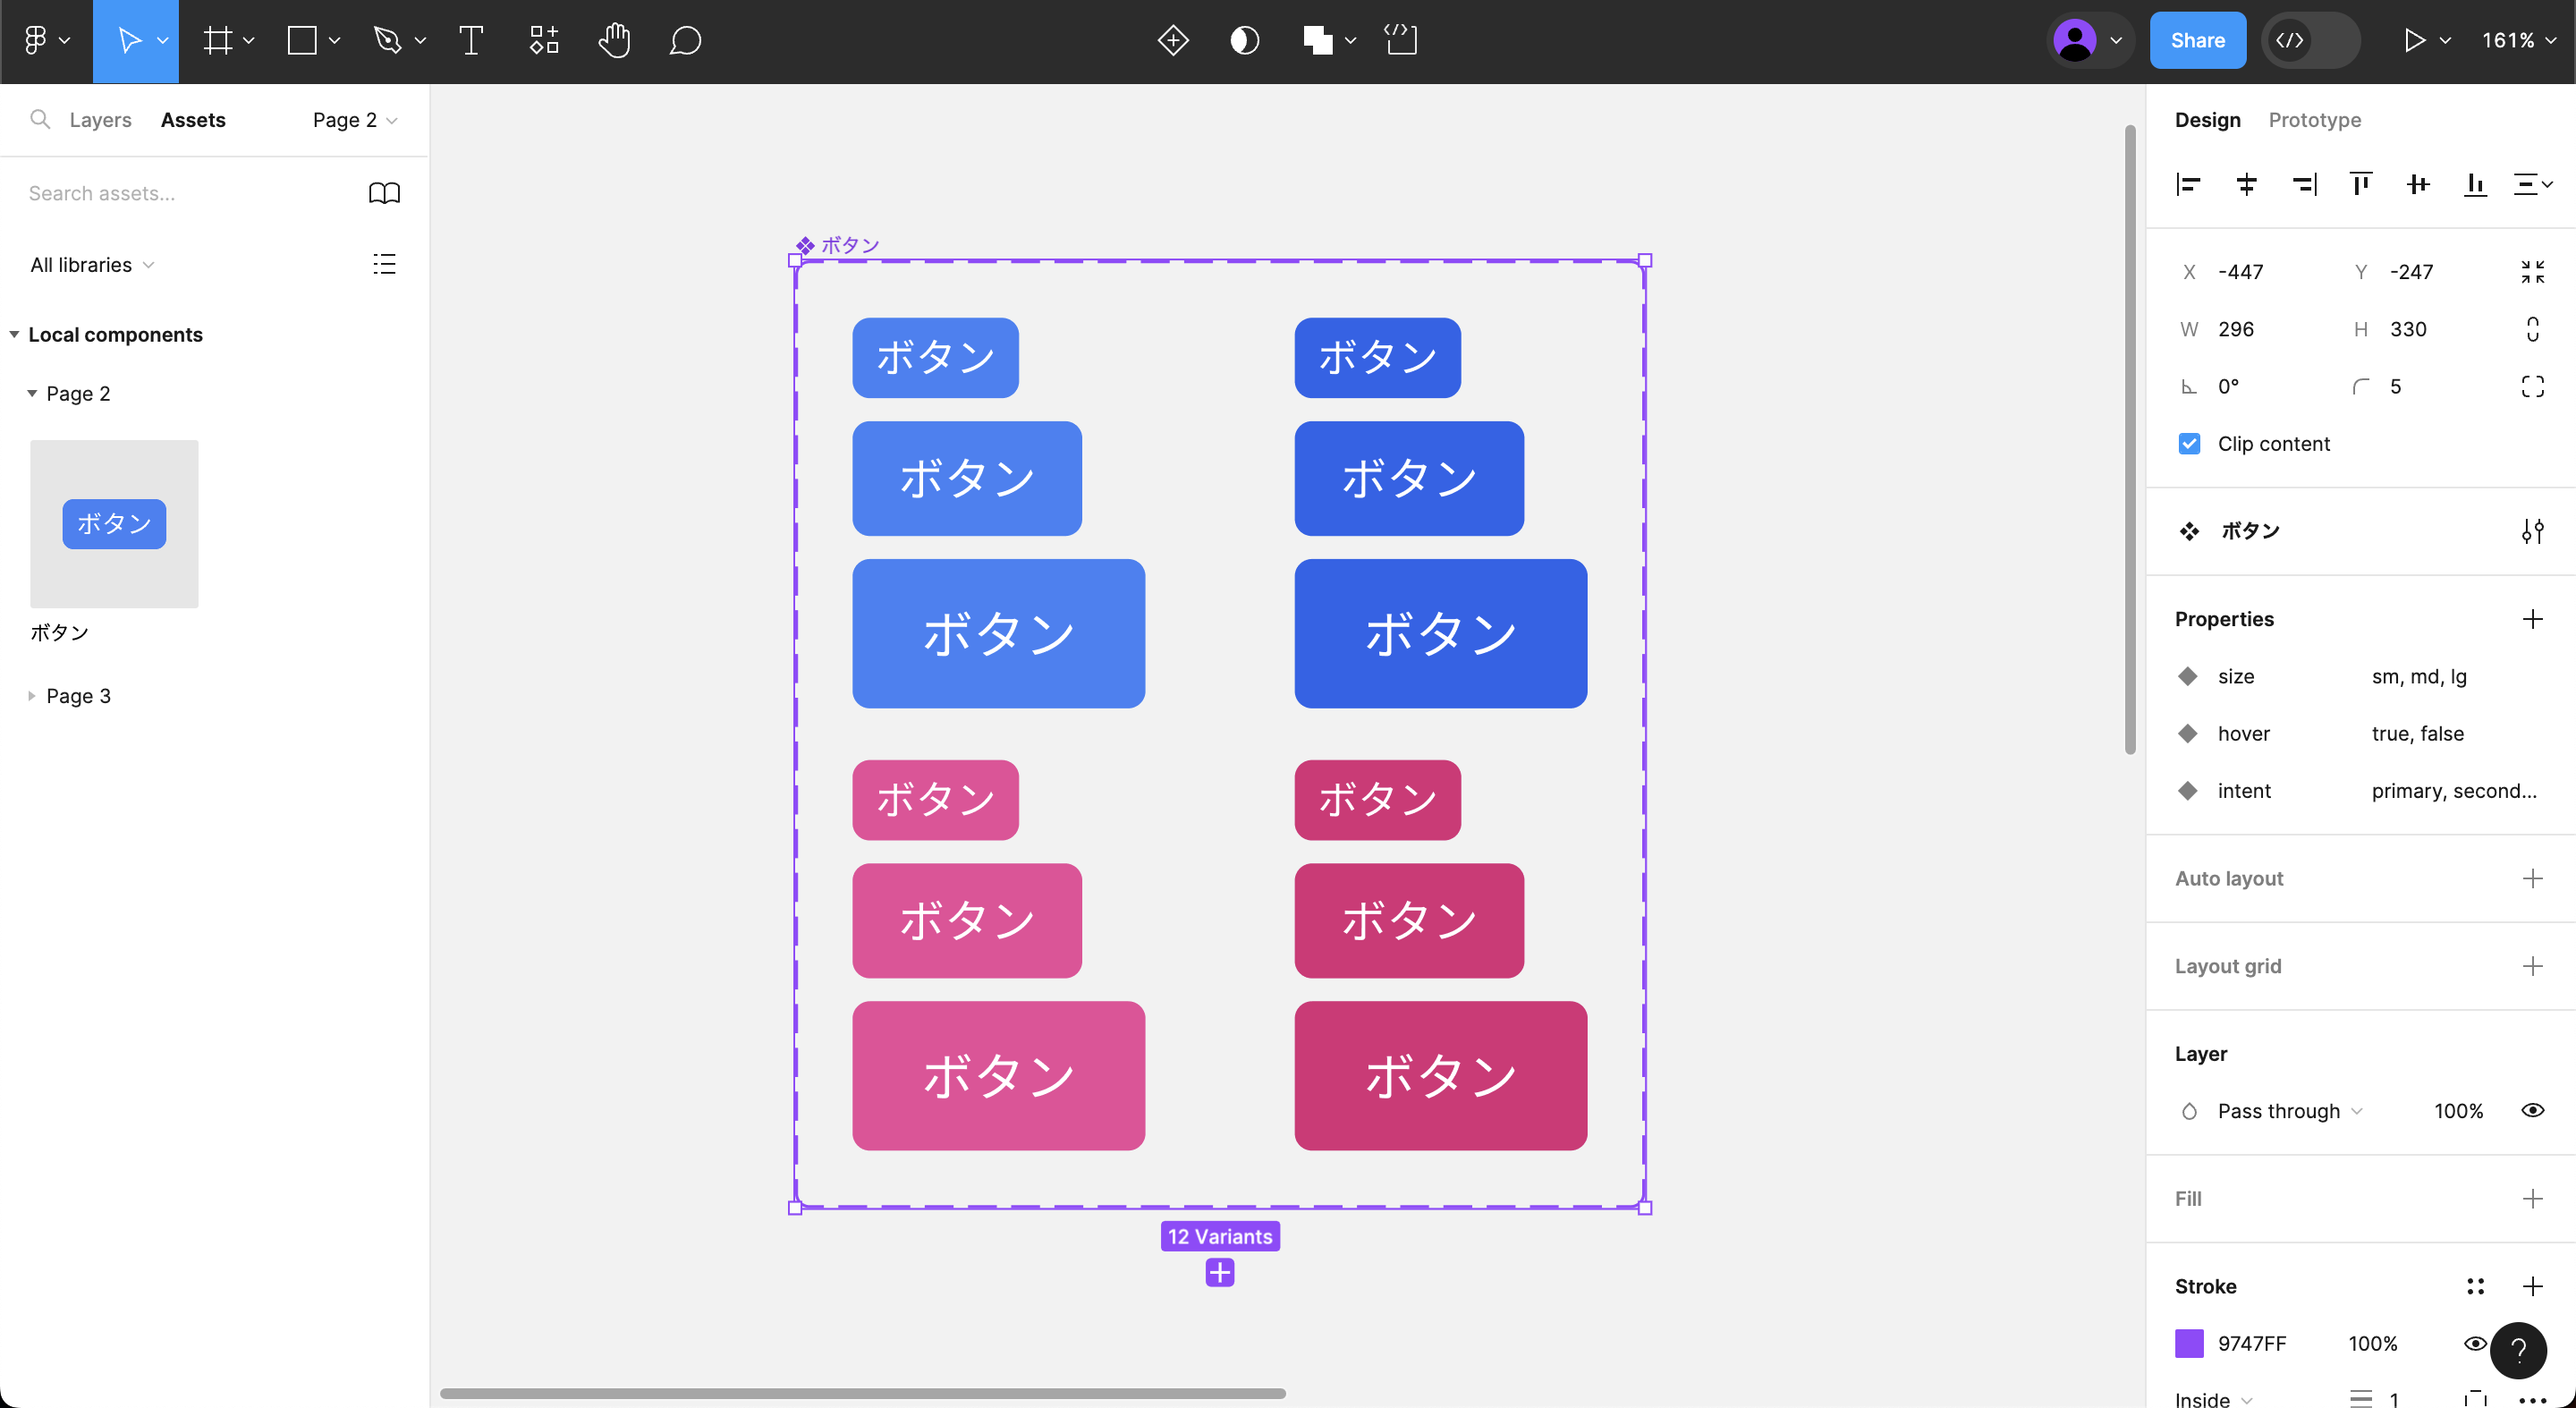This screenshot has height=1408, width=2576.
Task: Select the Move tool
Action: 130,40
